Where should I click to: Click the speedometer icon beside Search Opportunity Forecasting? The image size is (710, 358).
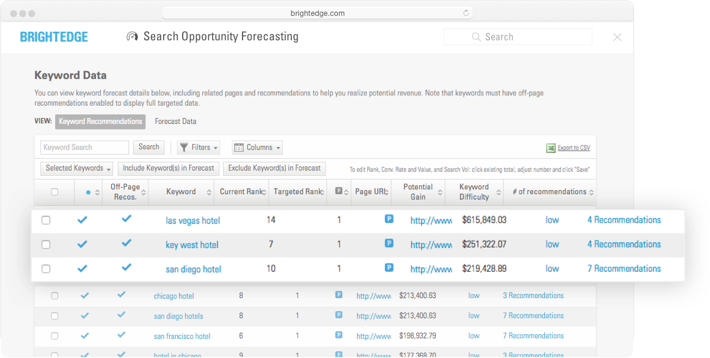coord(132,37)
